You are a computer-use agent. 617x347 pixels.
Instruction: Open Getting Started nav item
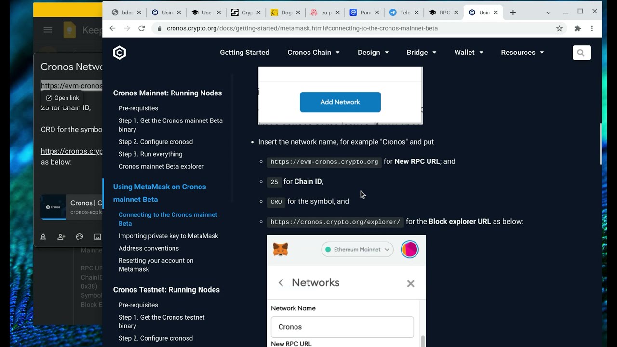244,53
